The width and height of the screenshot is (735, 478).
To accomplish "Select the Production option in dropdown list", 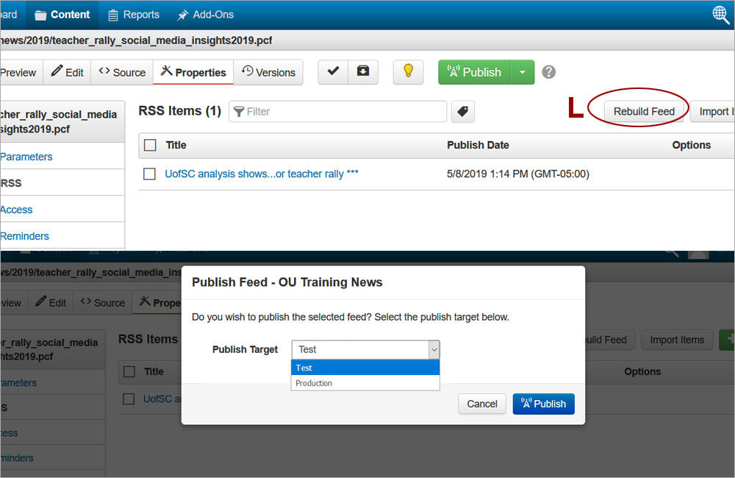I will pyautogui.click(x=365, y=383).
